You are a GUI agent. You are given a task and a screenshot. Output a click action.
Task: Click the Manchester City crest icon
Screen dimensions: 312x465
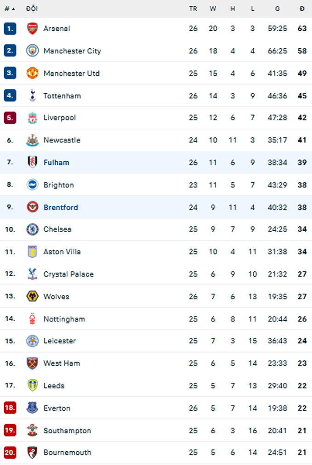coord(33,51)
